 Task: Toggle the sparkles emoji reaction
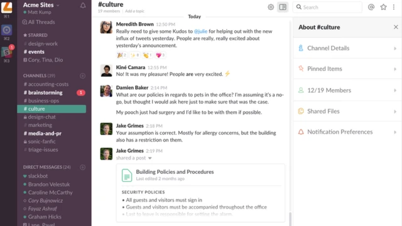(x=134, y=55)
